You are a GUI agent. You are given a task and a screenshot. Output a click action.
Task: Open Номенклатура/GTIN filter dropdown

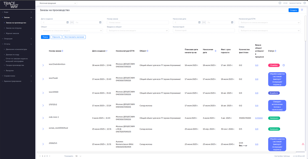(269, 22)
